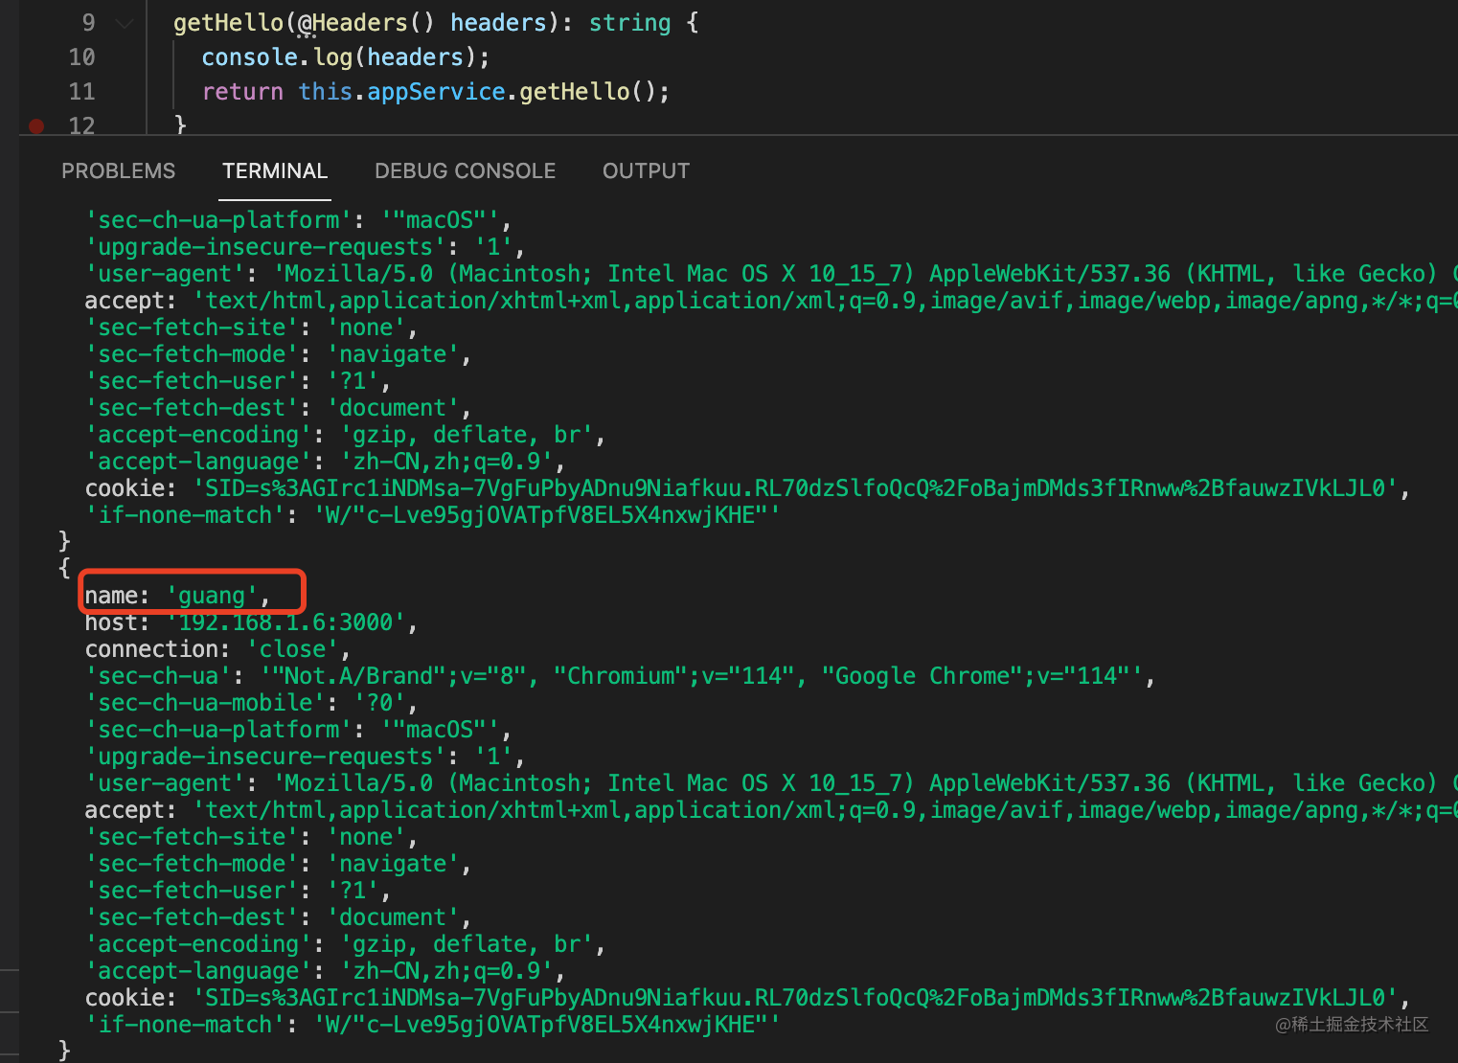Click the highlighted name 'guang' terminal entry

[x=177, y=596]
